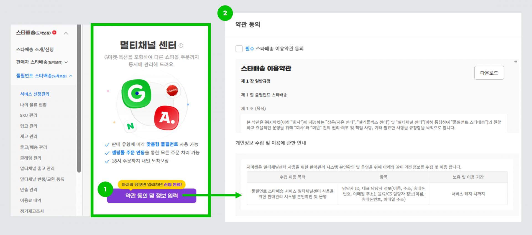Viewport: 532px width, 235px height.
Task: Click 개인정보 수집 및 이용에 관한 안내 heading
Action: coord(271,143)
